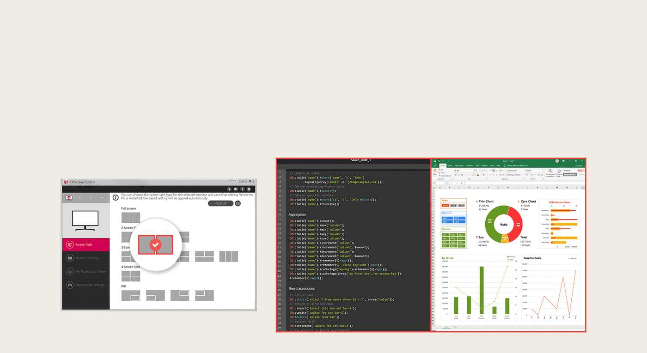Select the three vertical columns split layout
This screenshot has height=353, width=647.
pyautogui.click(x=228, y=256)
